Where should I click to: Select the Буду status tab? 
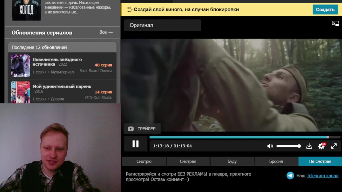(x=232, y=161)
